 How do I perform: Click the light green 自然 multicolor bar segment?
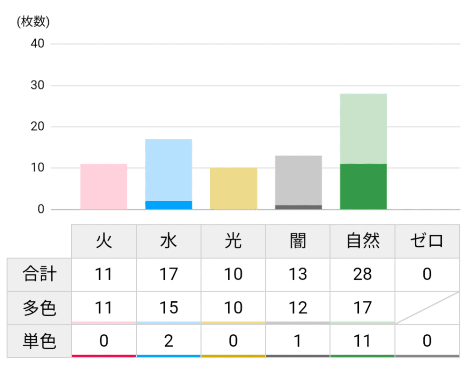point(363,129)
